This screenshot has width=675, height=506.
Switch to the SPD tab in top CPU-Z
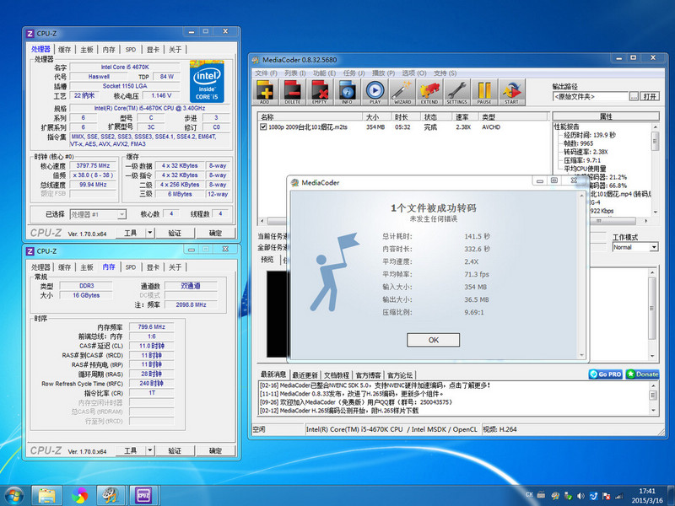point(131,50)
